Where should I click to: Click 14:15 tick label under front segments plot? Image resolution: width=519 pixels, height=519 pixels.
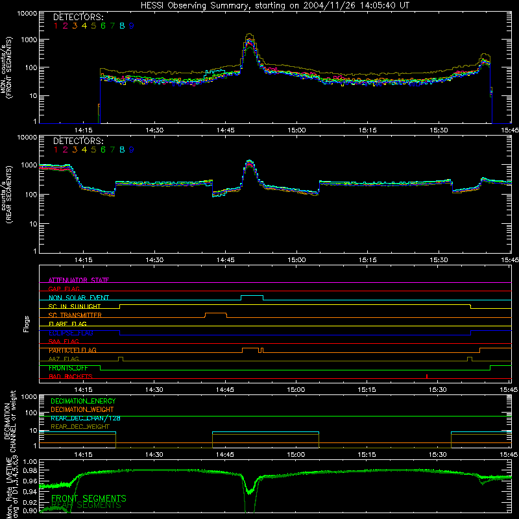84,130
